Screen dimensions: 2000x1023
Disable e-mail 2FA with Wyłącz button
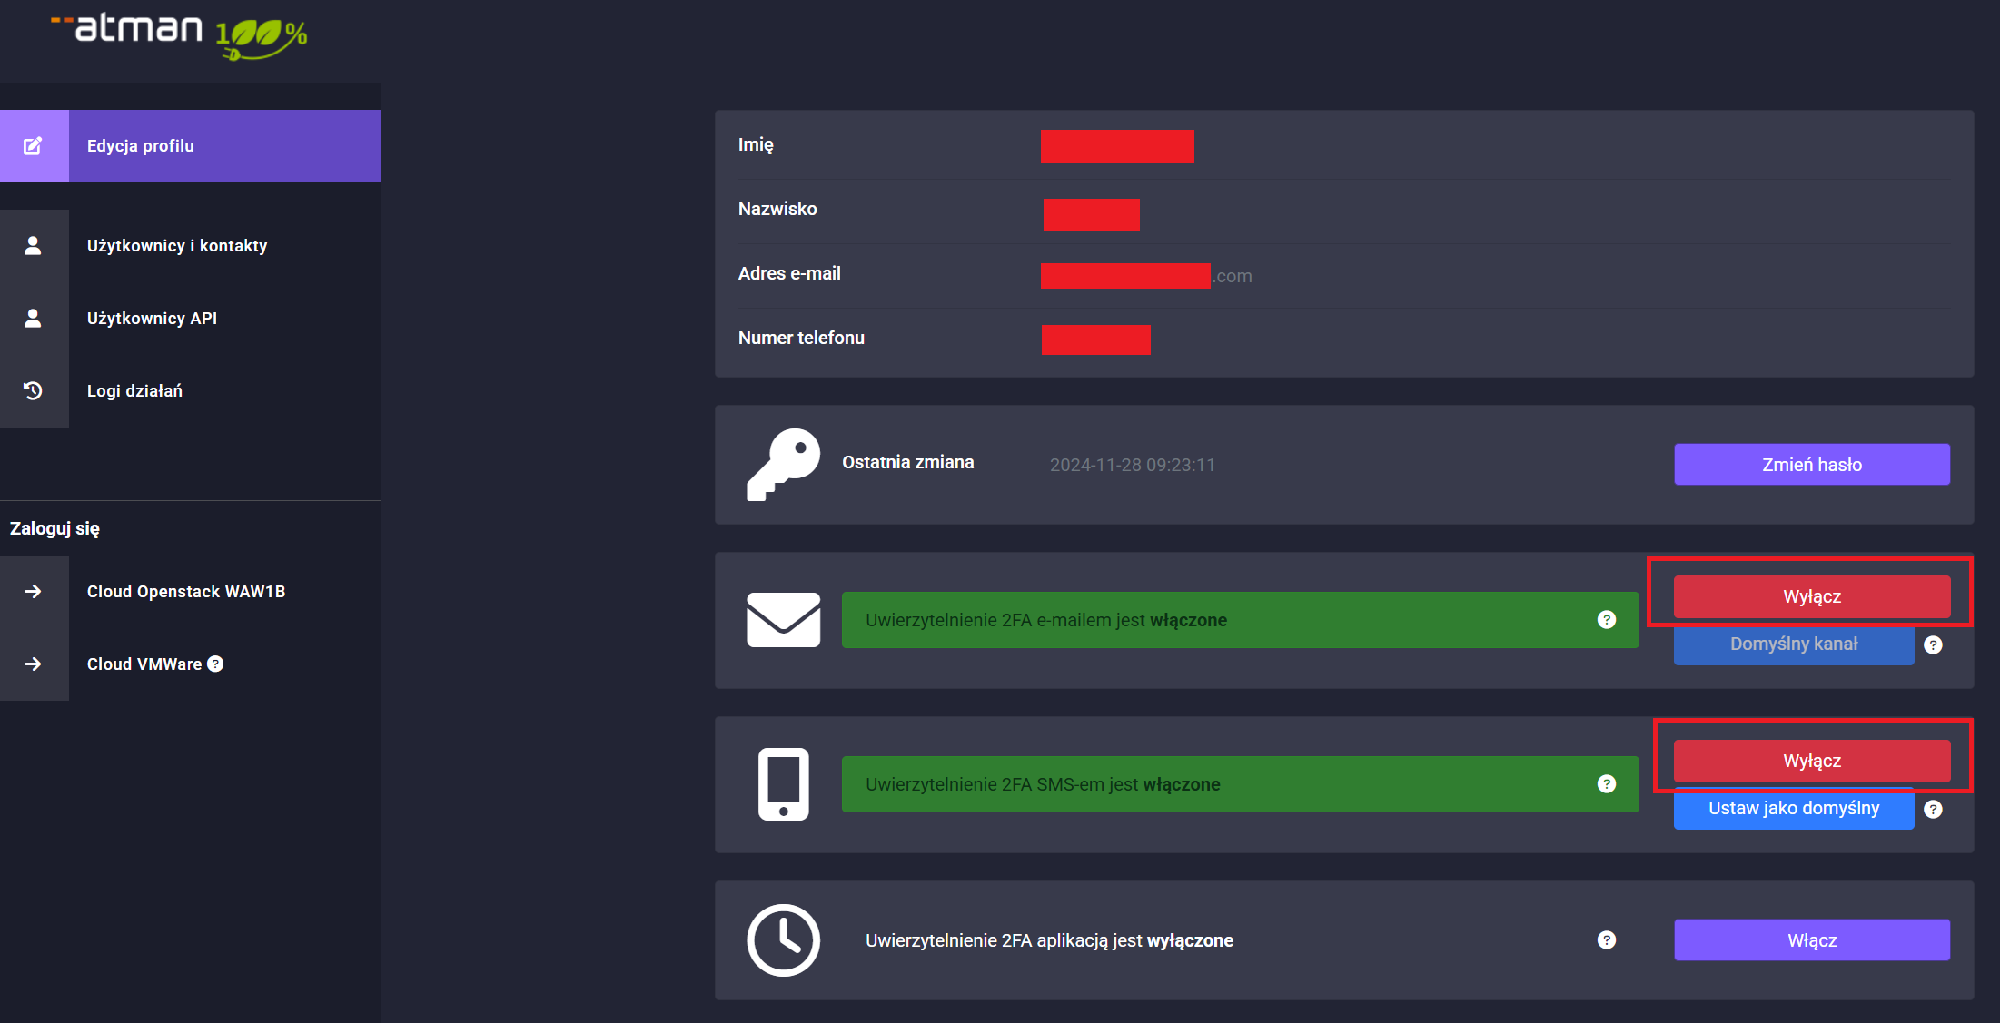pos(1811,596)
